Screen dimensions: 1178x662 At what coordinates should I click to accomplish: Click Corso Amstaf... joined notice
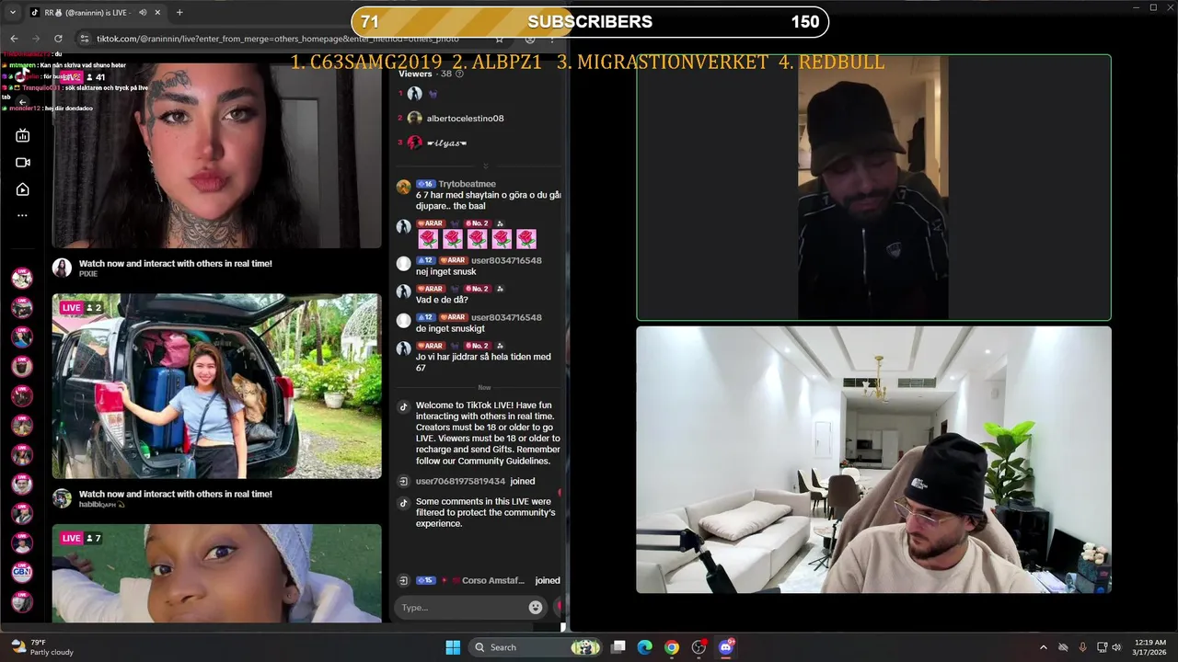(479, 580)
